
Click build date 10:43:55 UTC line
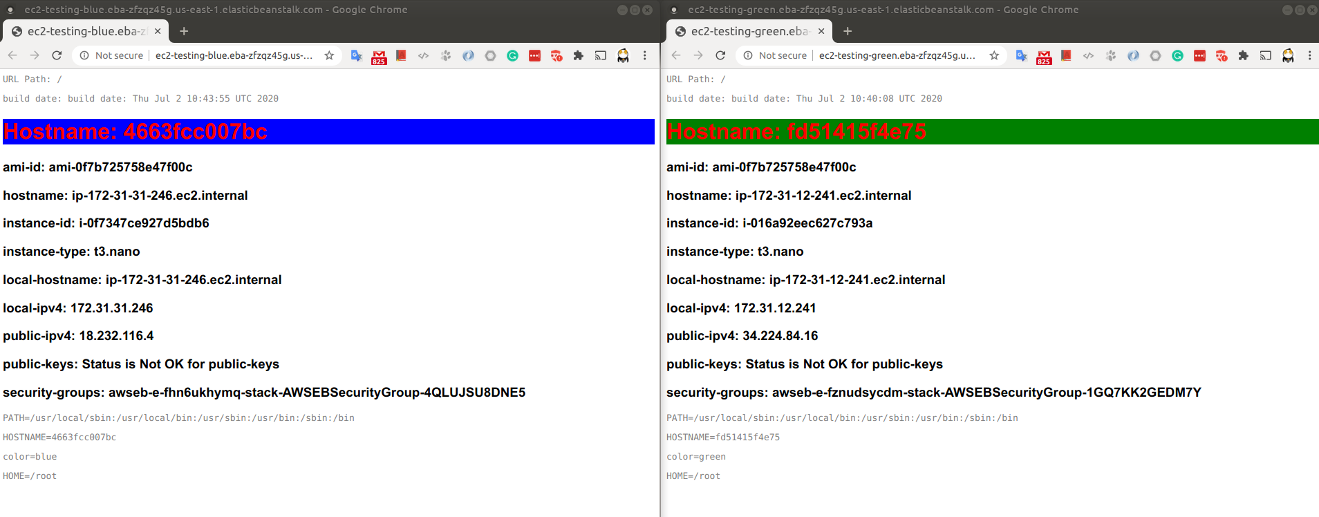click(140, 99)
